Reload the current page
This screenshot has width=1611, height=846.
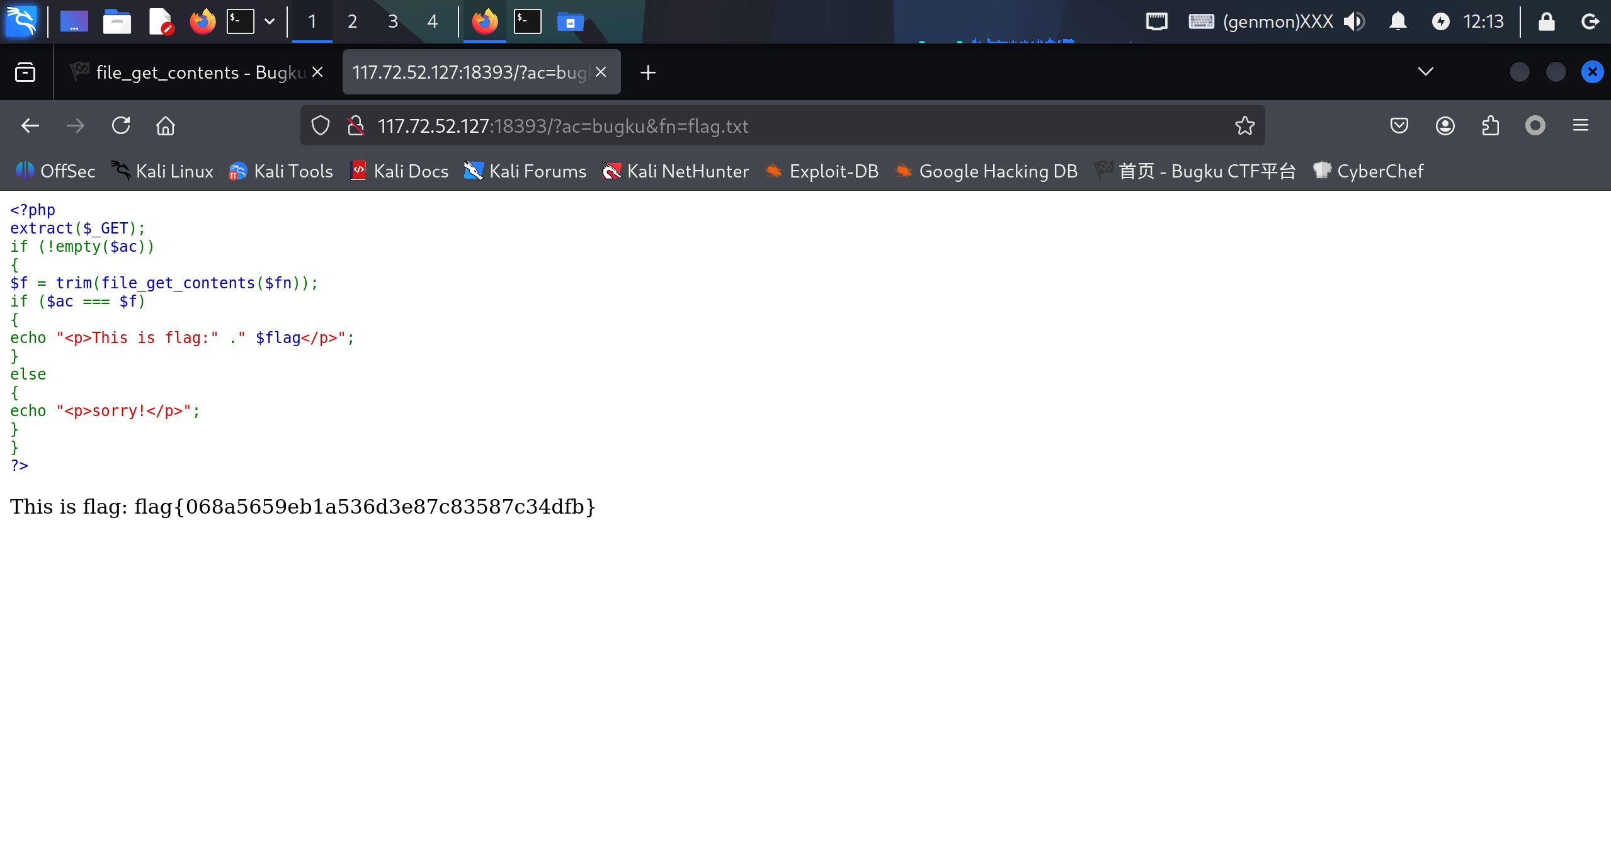coord(121,126)
